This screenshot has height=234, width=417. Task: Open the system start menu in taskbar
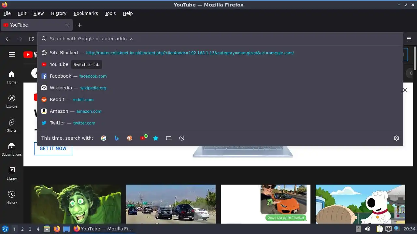5,229
